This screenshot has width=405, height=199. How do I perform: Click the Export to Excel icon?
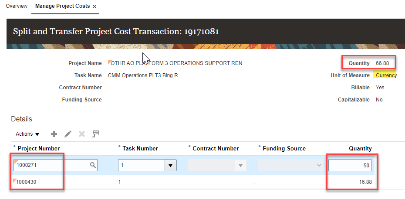point(96,134)
